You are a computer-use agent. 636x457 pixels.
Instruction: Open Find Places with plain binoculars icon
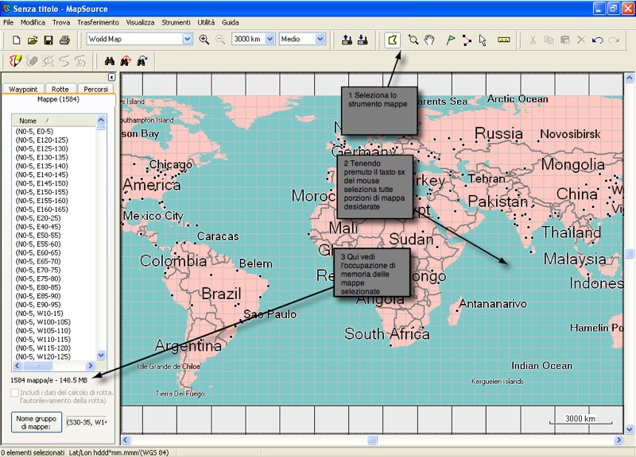[110, 61]
